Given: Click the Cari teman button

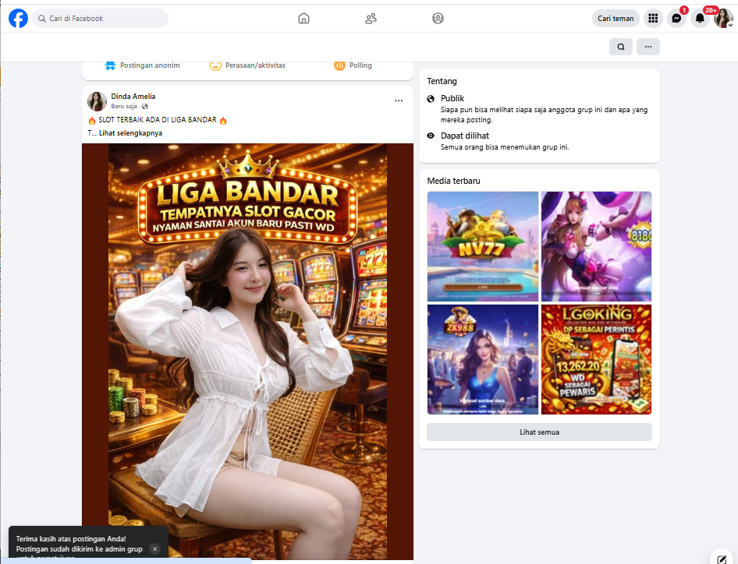Looking at the screenshot, I should [x=616, y=19].
